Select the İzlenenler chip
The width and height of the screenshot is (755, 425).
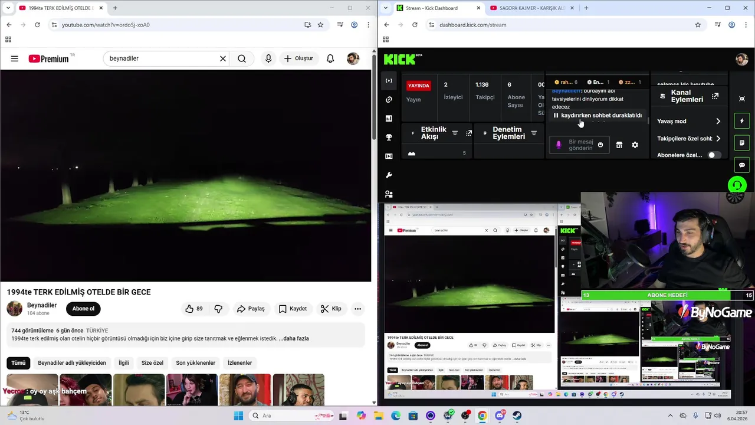click(240, 363)
